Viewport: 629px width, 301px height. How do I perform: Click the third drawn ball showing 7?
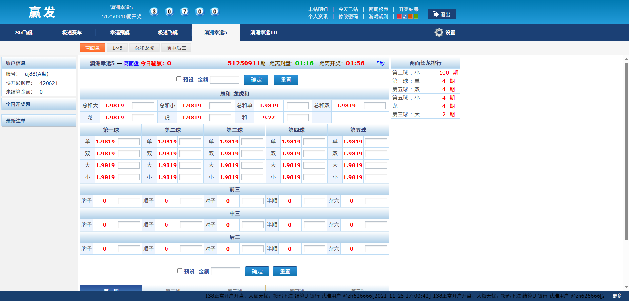[185, 12]
